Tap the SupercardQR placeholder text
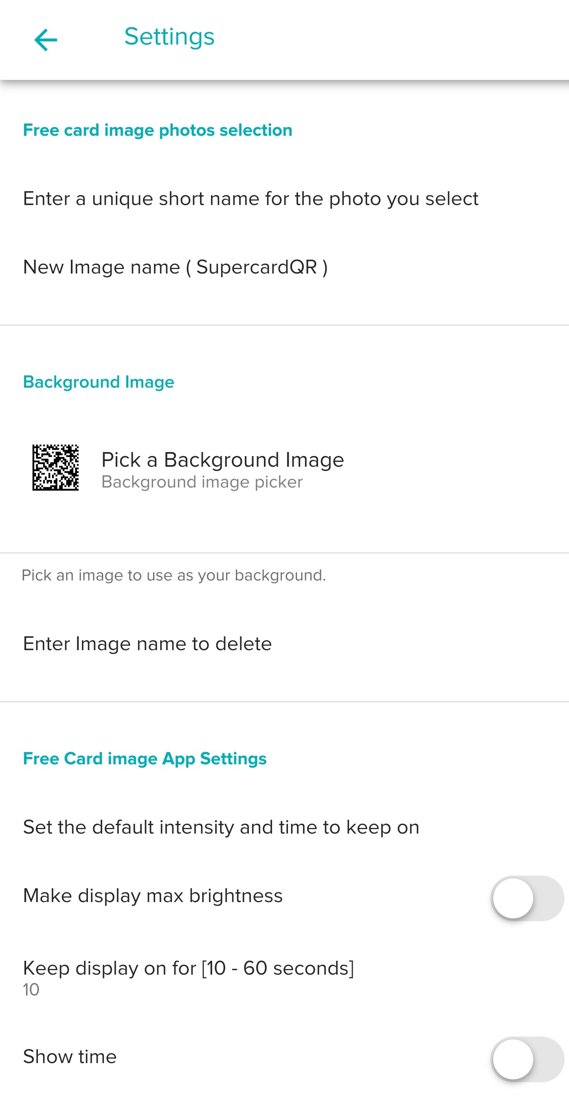Viewport: 569px width, 1101px height. (257, 267)
